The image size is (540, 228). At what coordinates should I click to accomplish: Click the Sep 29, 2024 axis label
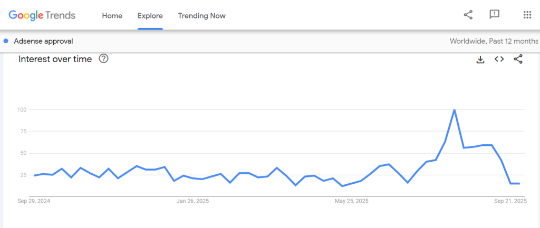[34, 201]
